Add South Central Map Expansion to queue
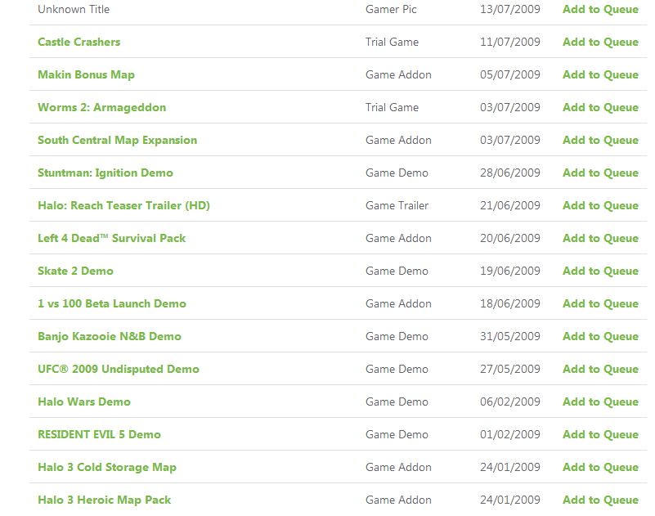The width and height of the screenshot is (655, 516). [600, 140]
